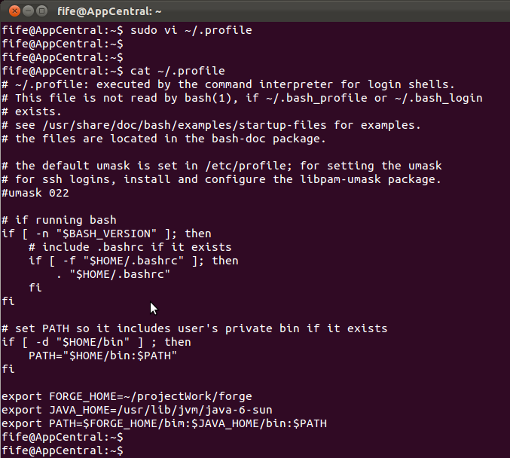Click the $BASH_VERSION text
Screen dimensions: 510x458
point(106,234)
